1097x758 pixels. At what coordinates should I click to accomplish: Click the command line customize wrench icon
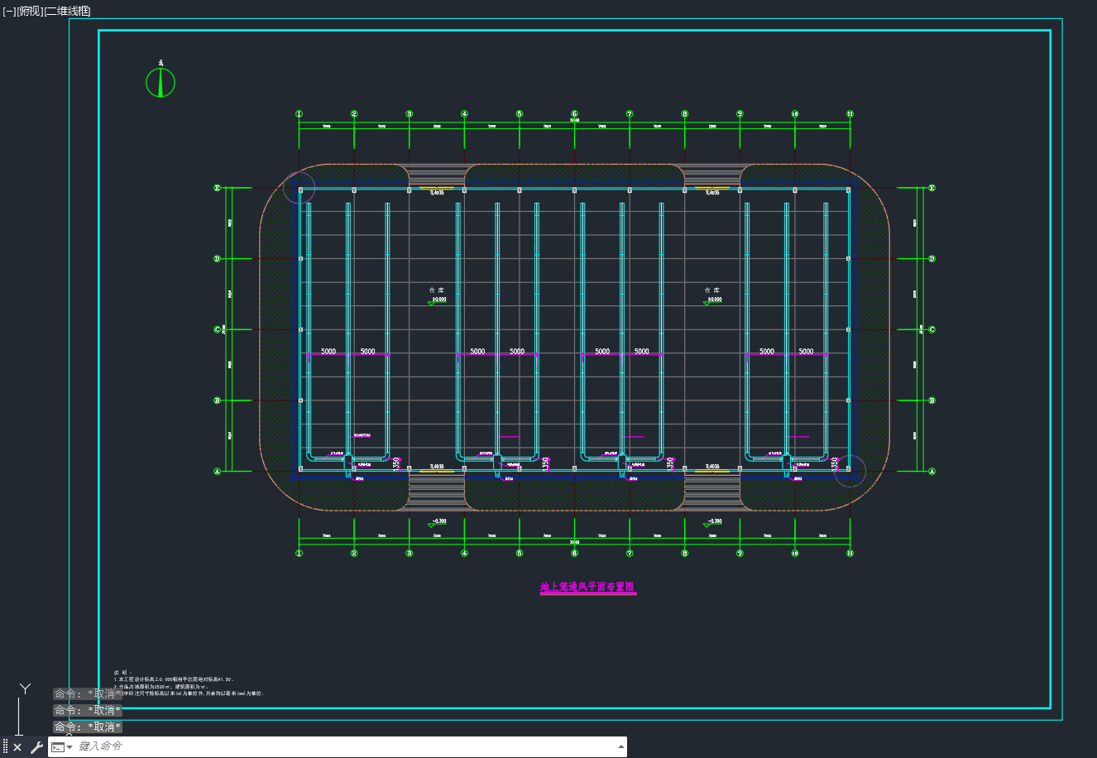(36, 747)
